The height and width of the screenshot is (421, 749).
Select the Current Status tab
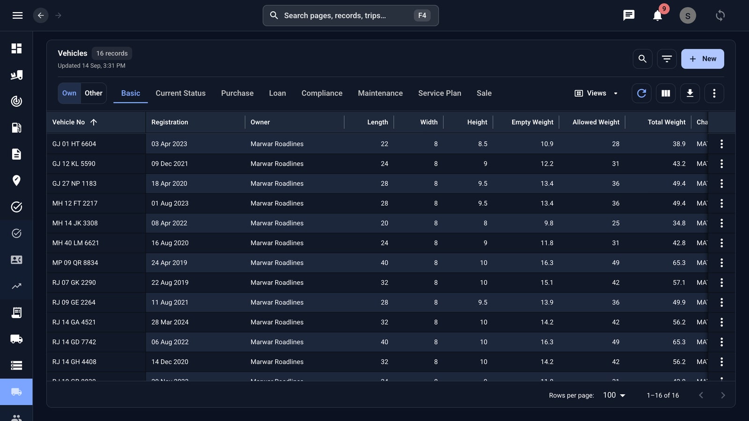coord(181,93)
